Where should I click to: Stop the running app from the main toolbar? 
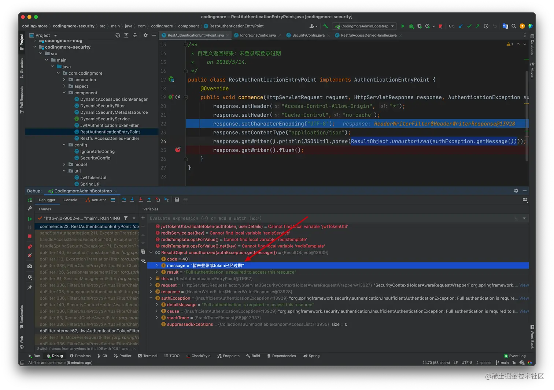[x=440, y=26]
